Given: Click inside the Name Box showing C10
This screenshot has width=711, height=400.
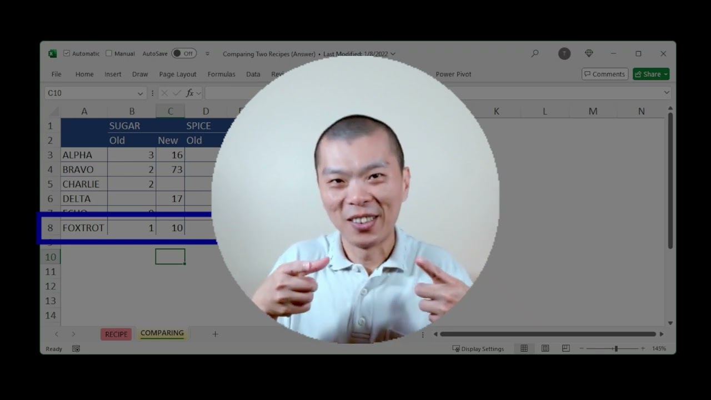Looking at the screenshot, I should 90,93.
